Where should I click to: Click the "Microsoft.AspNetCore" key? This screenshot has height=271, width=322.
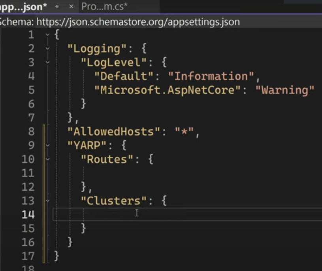click(x=167, y=90)
